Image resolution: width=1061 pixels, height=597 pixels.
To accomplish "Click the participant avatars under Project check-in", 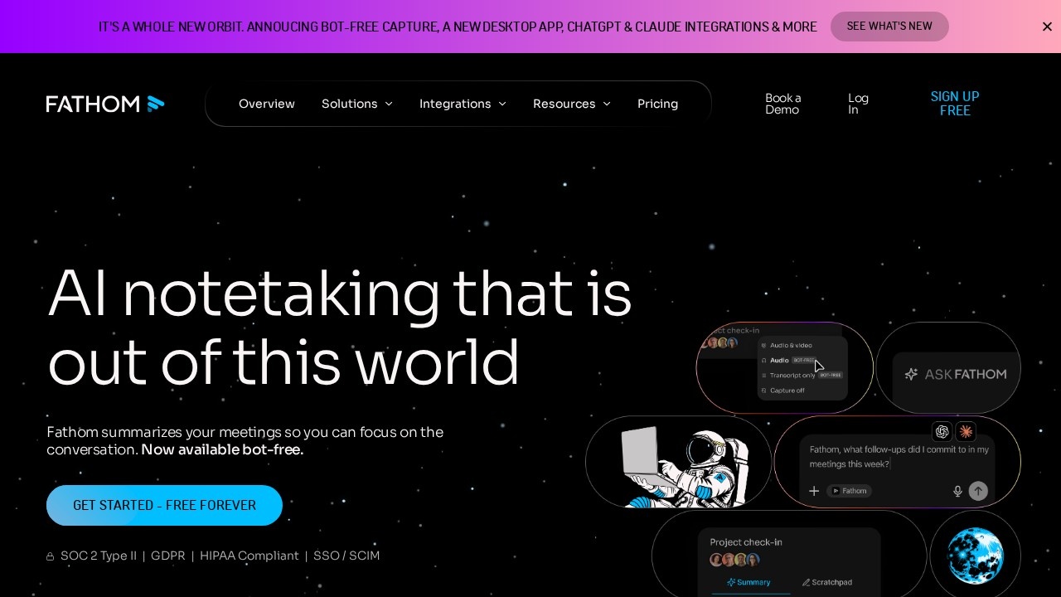I will pos(734,560).
